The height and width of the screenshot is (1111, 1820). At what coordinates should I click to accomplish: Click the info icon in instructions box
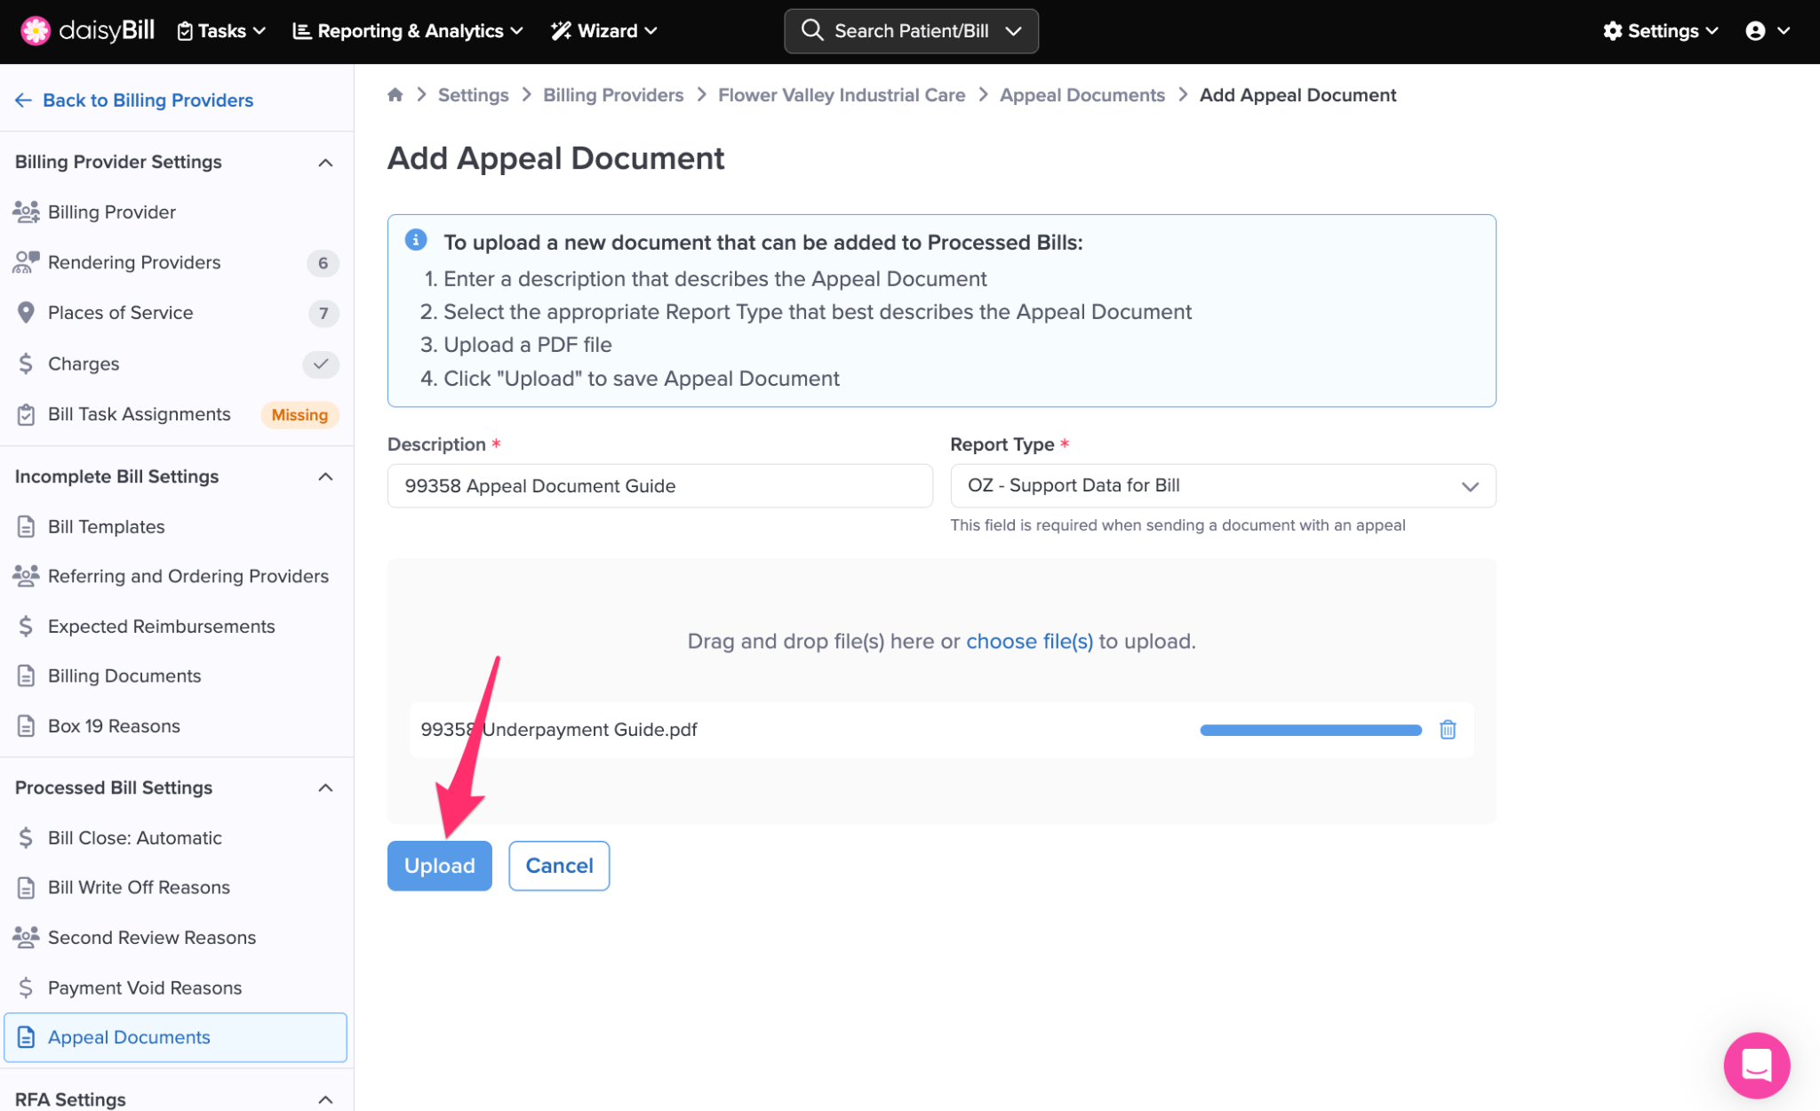pos(416,240)
